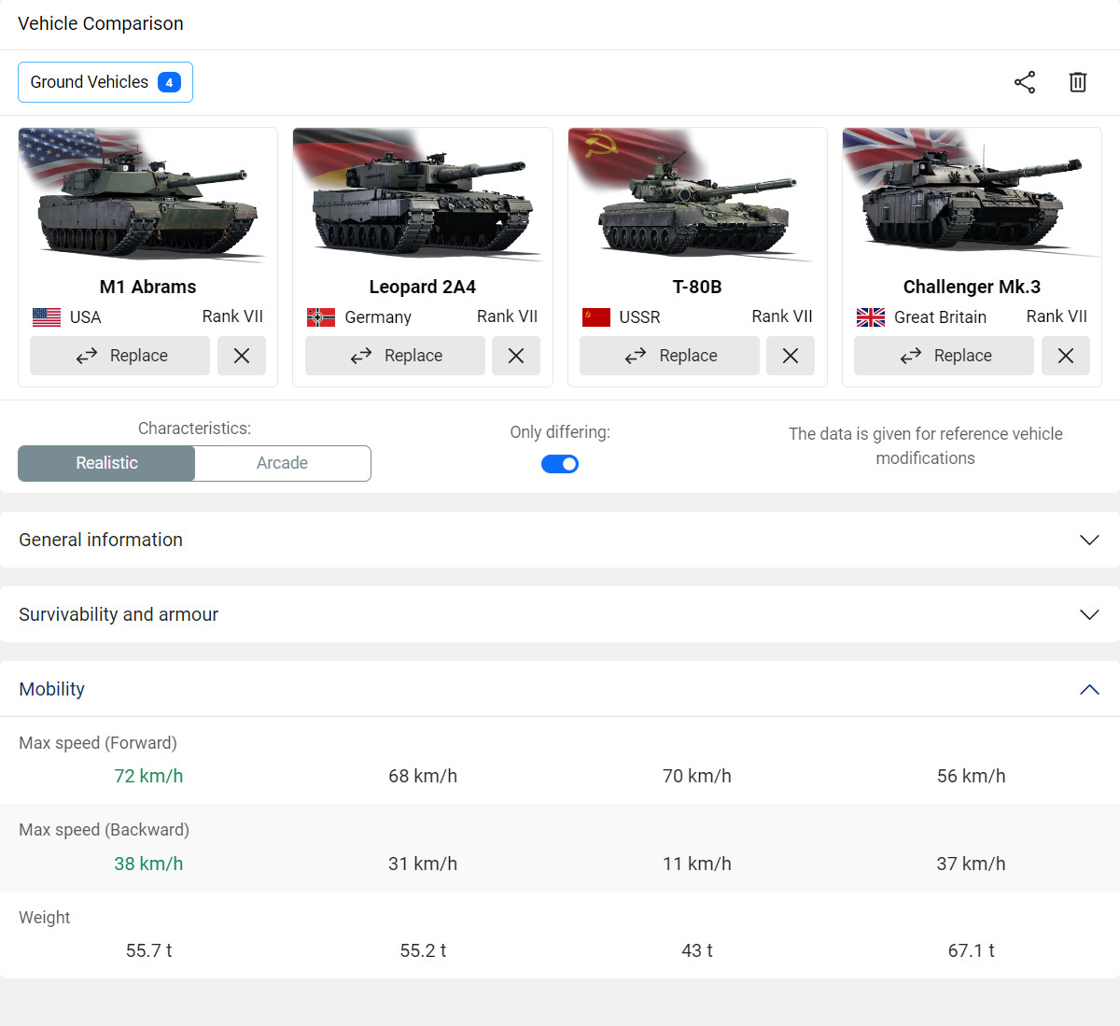Click the Rank VII label under Leopard 2A4
This screenshot has height=1026, width=1120.
click(x=507, y=316)
